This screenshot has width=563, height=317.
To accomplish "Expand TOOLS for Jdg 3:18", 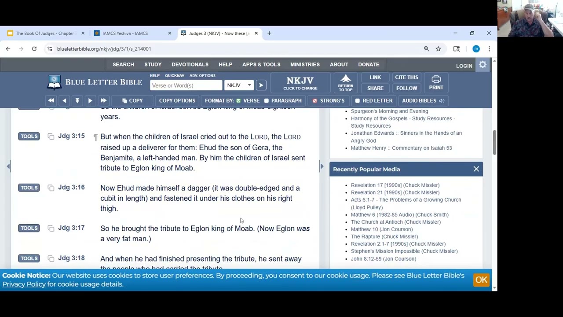I will [29, 258].
